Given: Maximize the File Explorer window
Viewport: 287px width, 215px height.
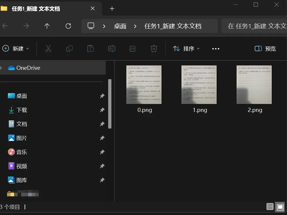Looking at the screenshot, I should pos(256,5).
